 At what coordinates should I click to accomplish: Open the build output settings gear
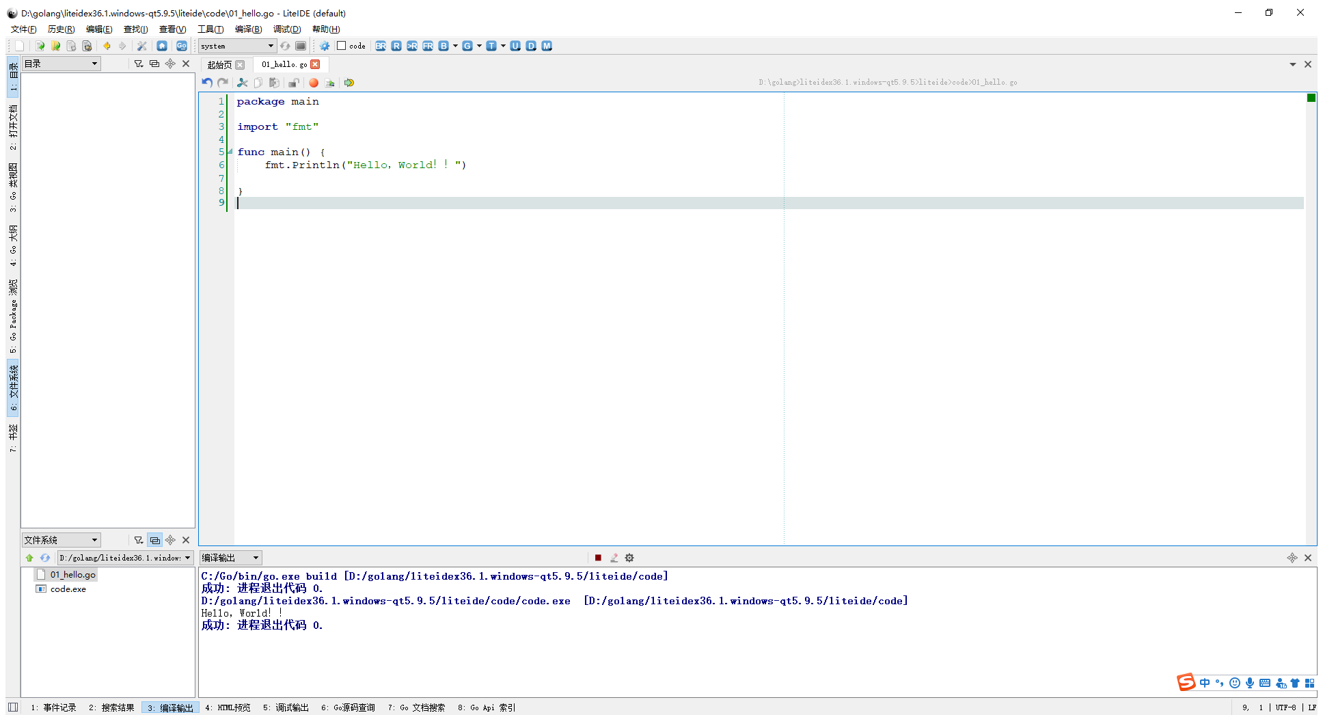click(629, 558)
